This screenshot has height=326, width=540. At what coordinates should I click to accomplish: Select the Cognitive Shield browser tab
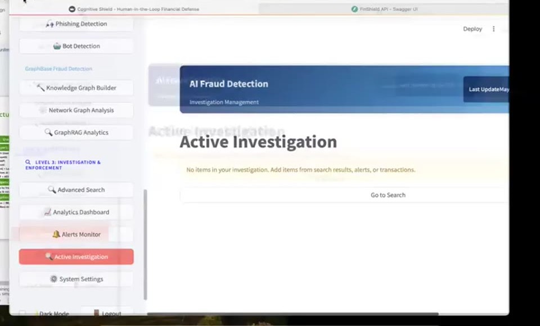click(134, 10)
